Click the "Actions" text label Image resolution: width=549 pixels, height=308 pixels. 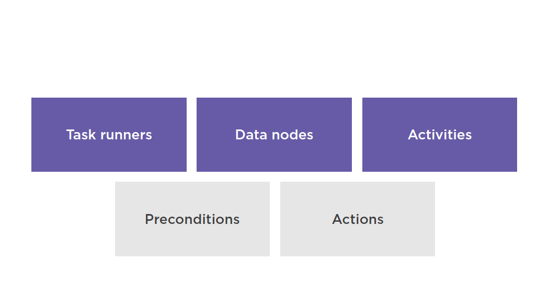pos(358,220)
